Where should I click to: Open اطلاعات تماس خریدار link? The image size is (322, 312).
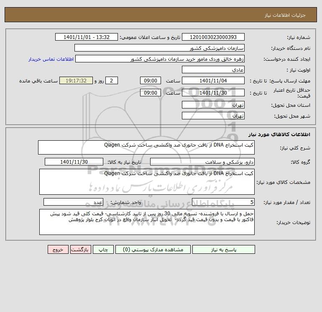click(x=51, y=59)
